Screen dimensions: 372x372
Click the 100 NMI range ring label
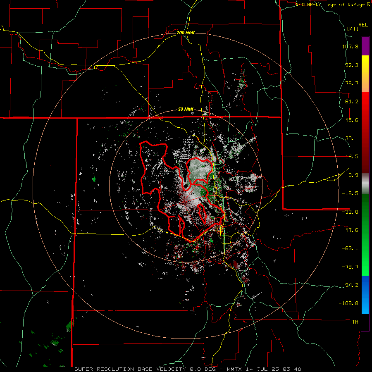click(x=186, y=33)
